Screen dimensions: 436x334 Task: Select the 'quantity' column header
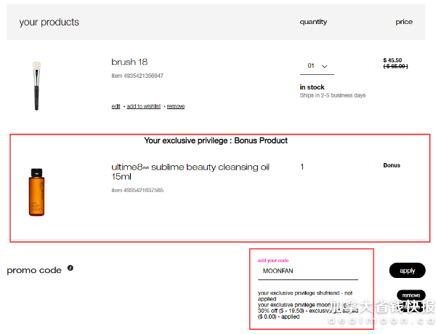click(313, 22)
